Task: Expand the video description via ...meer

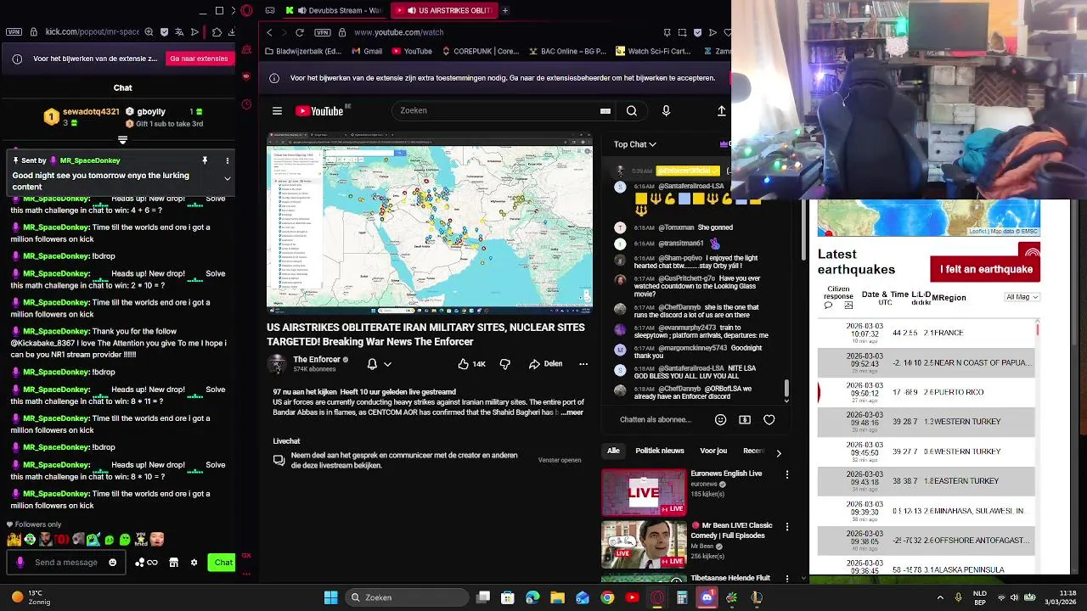Action: [572, 412]
